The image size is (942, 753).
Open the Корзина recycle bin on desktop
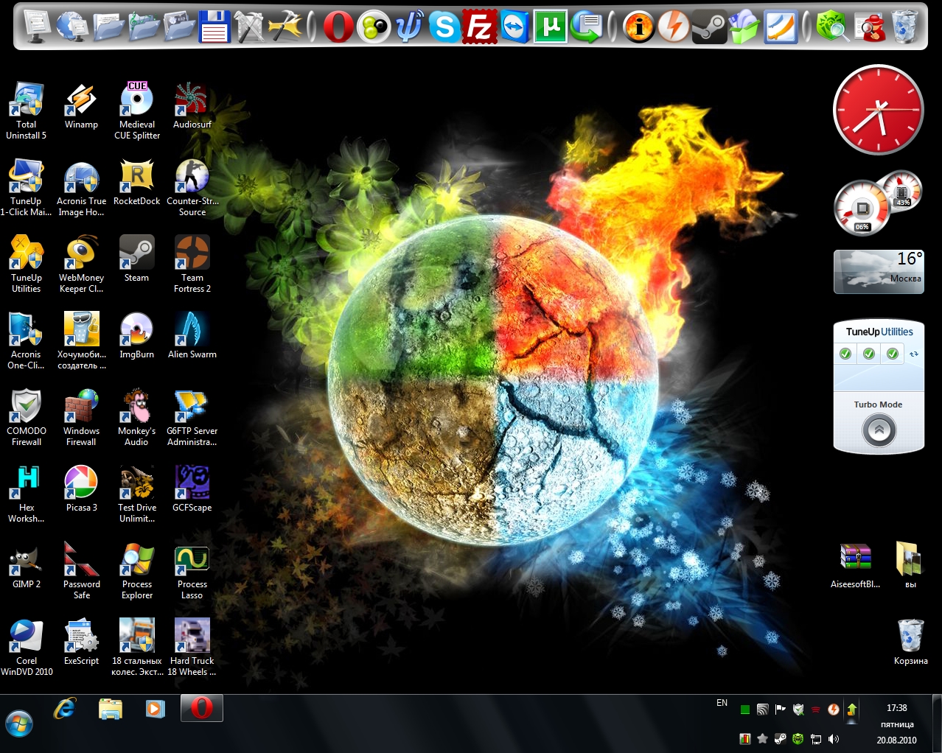tap(911, 642)
